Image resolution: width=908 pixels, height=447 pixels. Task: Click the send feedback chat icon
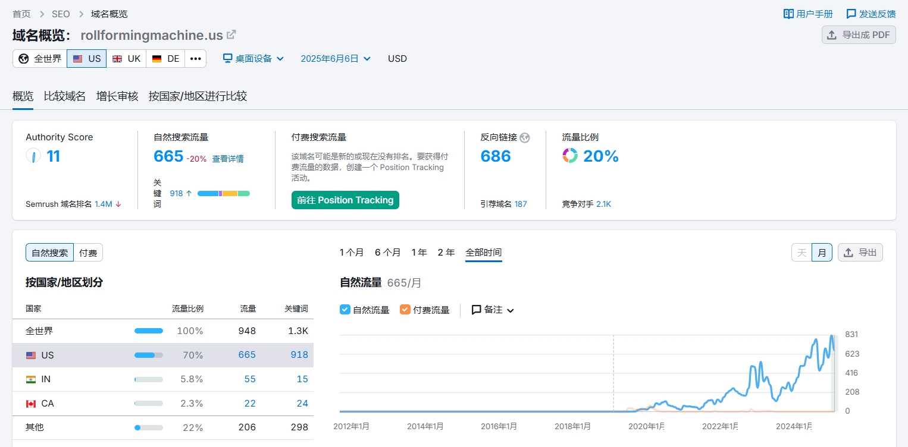point(851,14)
